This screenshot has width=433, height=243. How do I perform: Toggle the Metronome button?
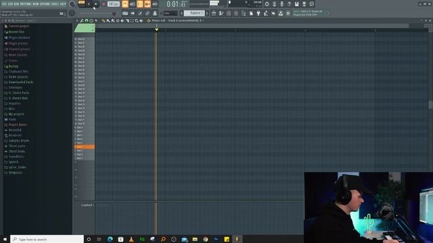pyautogui.click(x=125, y=4)
